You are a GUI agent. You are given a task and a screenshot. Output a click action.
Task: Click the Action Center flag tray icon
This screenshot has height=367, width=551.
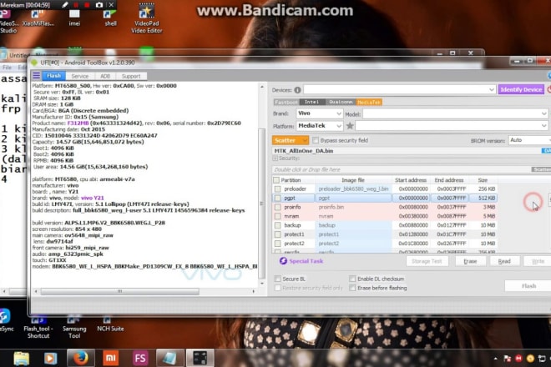click(x=507, y=359)
